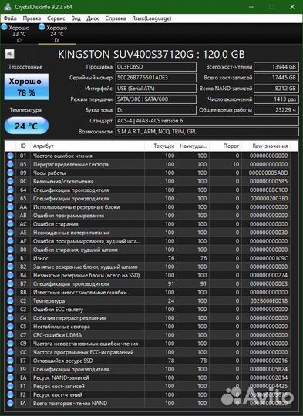Click status icon of row C4 События перераспределения
This screenshot has width=303, height=416.
point(10,318)
